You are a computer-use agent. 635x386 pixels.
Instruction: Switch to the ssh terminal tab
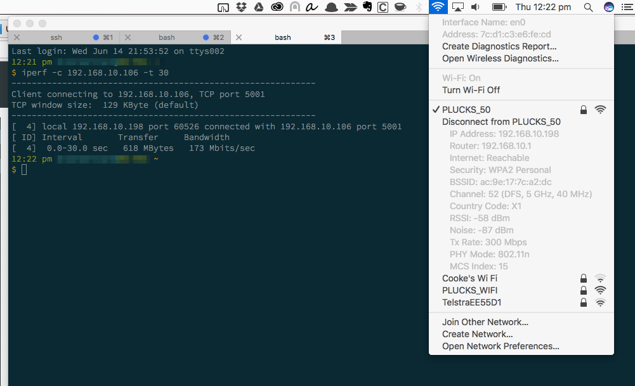point(56,37)
